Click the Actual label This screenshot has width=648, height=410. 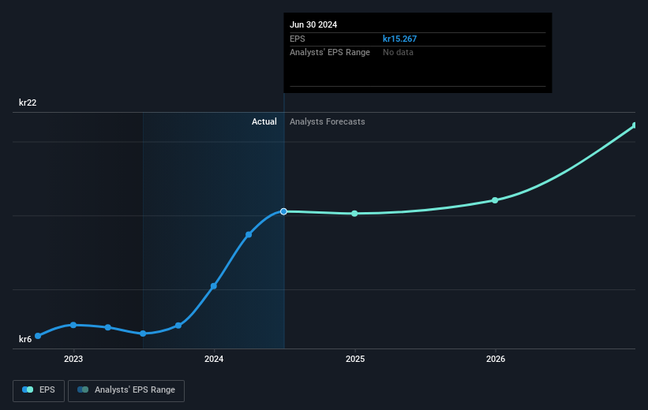[x=264, y=121]
